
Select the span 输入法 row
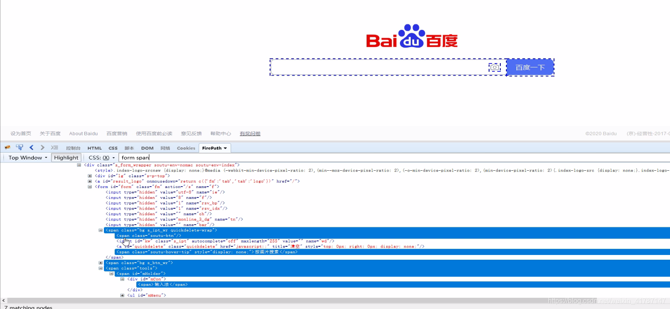click(403, 284)
